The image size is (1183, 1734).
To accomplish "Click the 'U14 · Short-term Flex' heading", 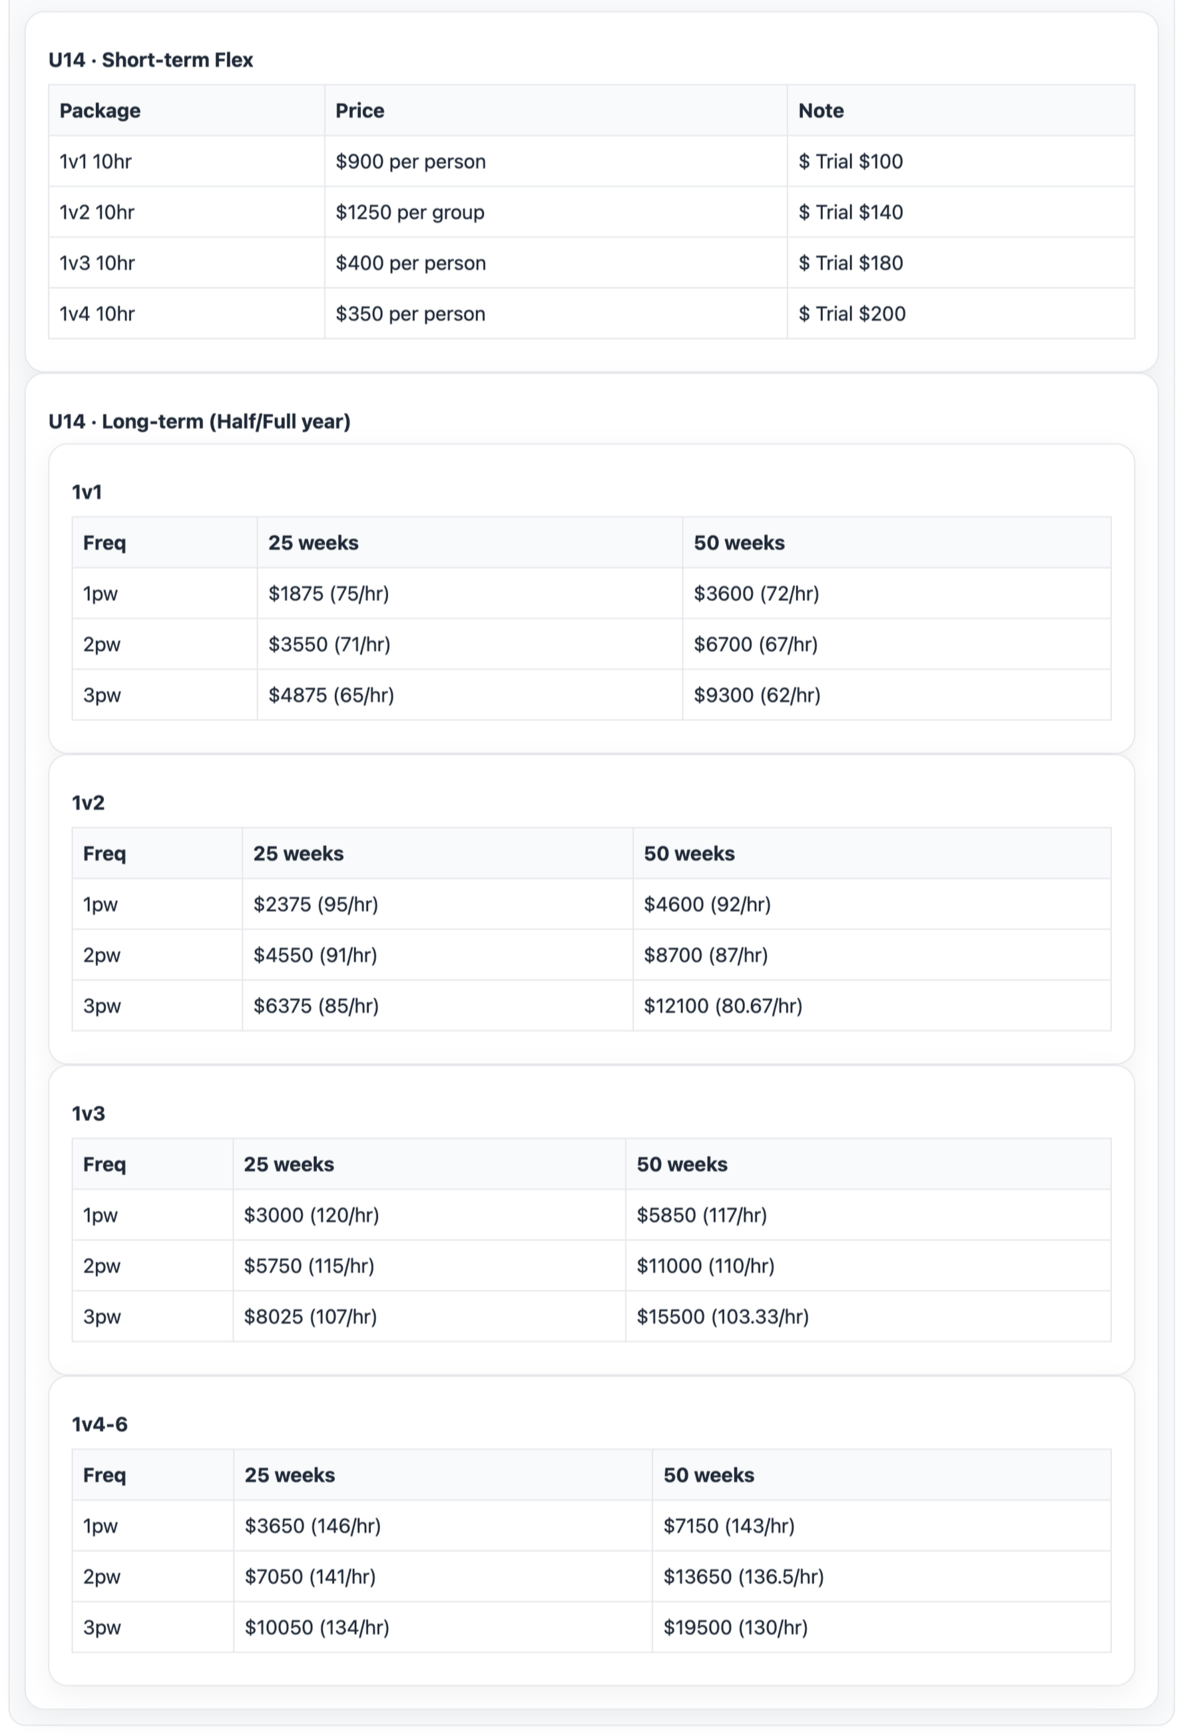I will coord(150,60).
